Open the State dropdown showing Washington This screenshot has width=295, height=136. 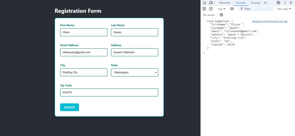pos(135,72)
